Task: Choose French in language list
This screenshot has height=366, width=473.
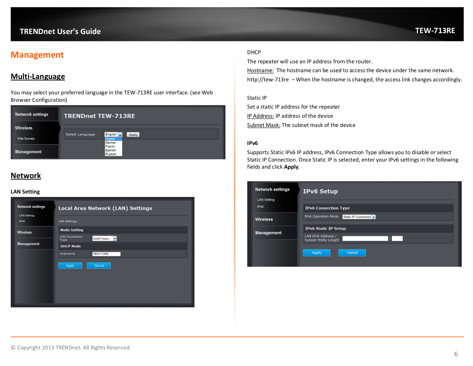Action: click(110, 146)
